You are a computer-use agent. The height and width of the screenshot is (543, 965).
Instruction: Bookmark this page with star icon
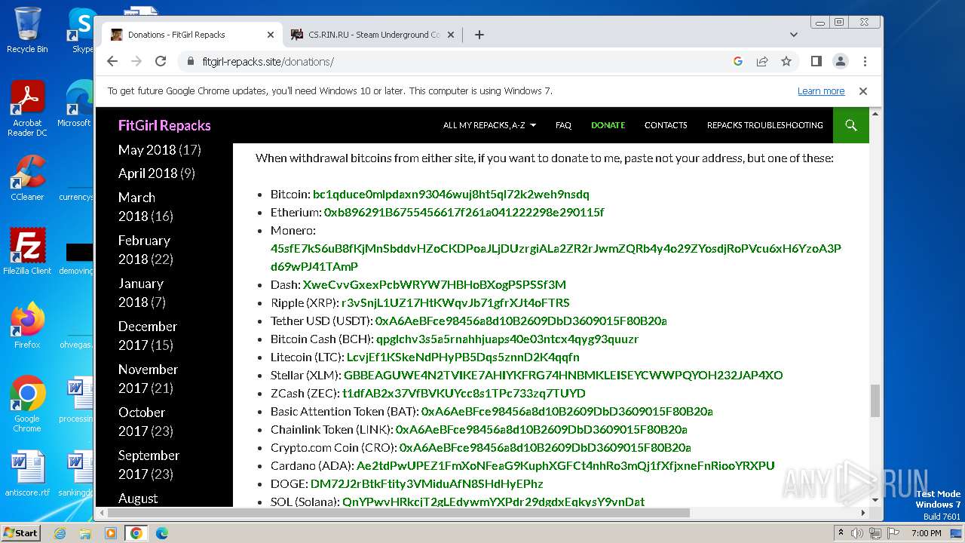click(786, 61)
